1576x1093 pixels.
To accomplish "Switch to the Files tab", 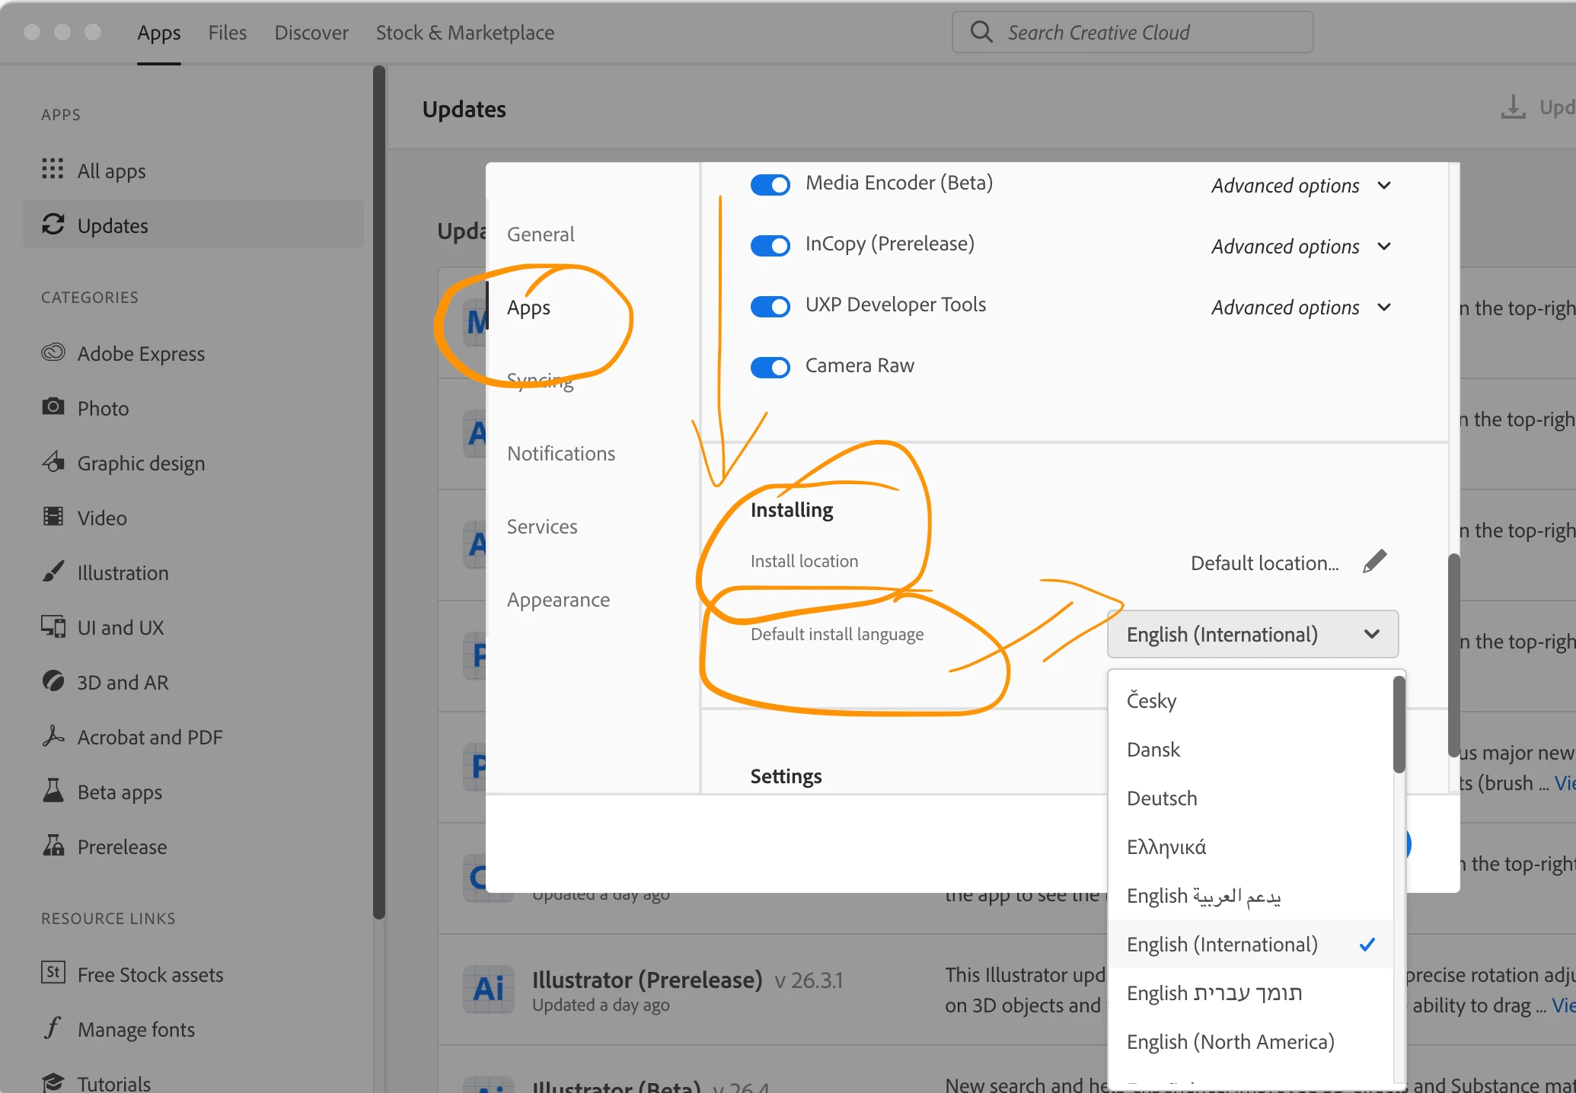I will tap(228, 33).
